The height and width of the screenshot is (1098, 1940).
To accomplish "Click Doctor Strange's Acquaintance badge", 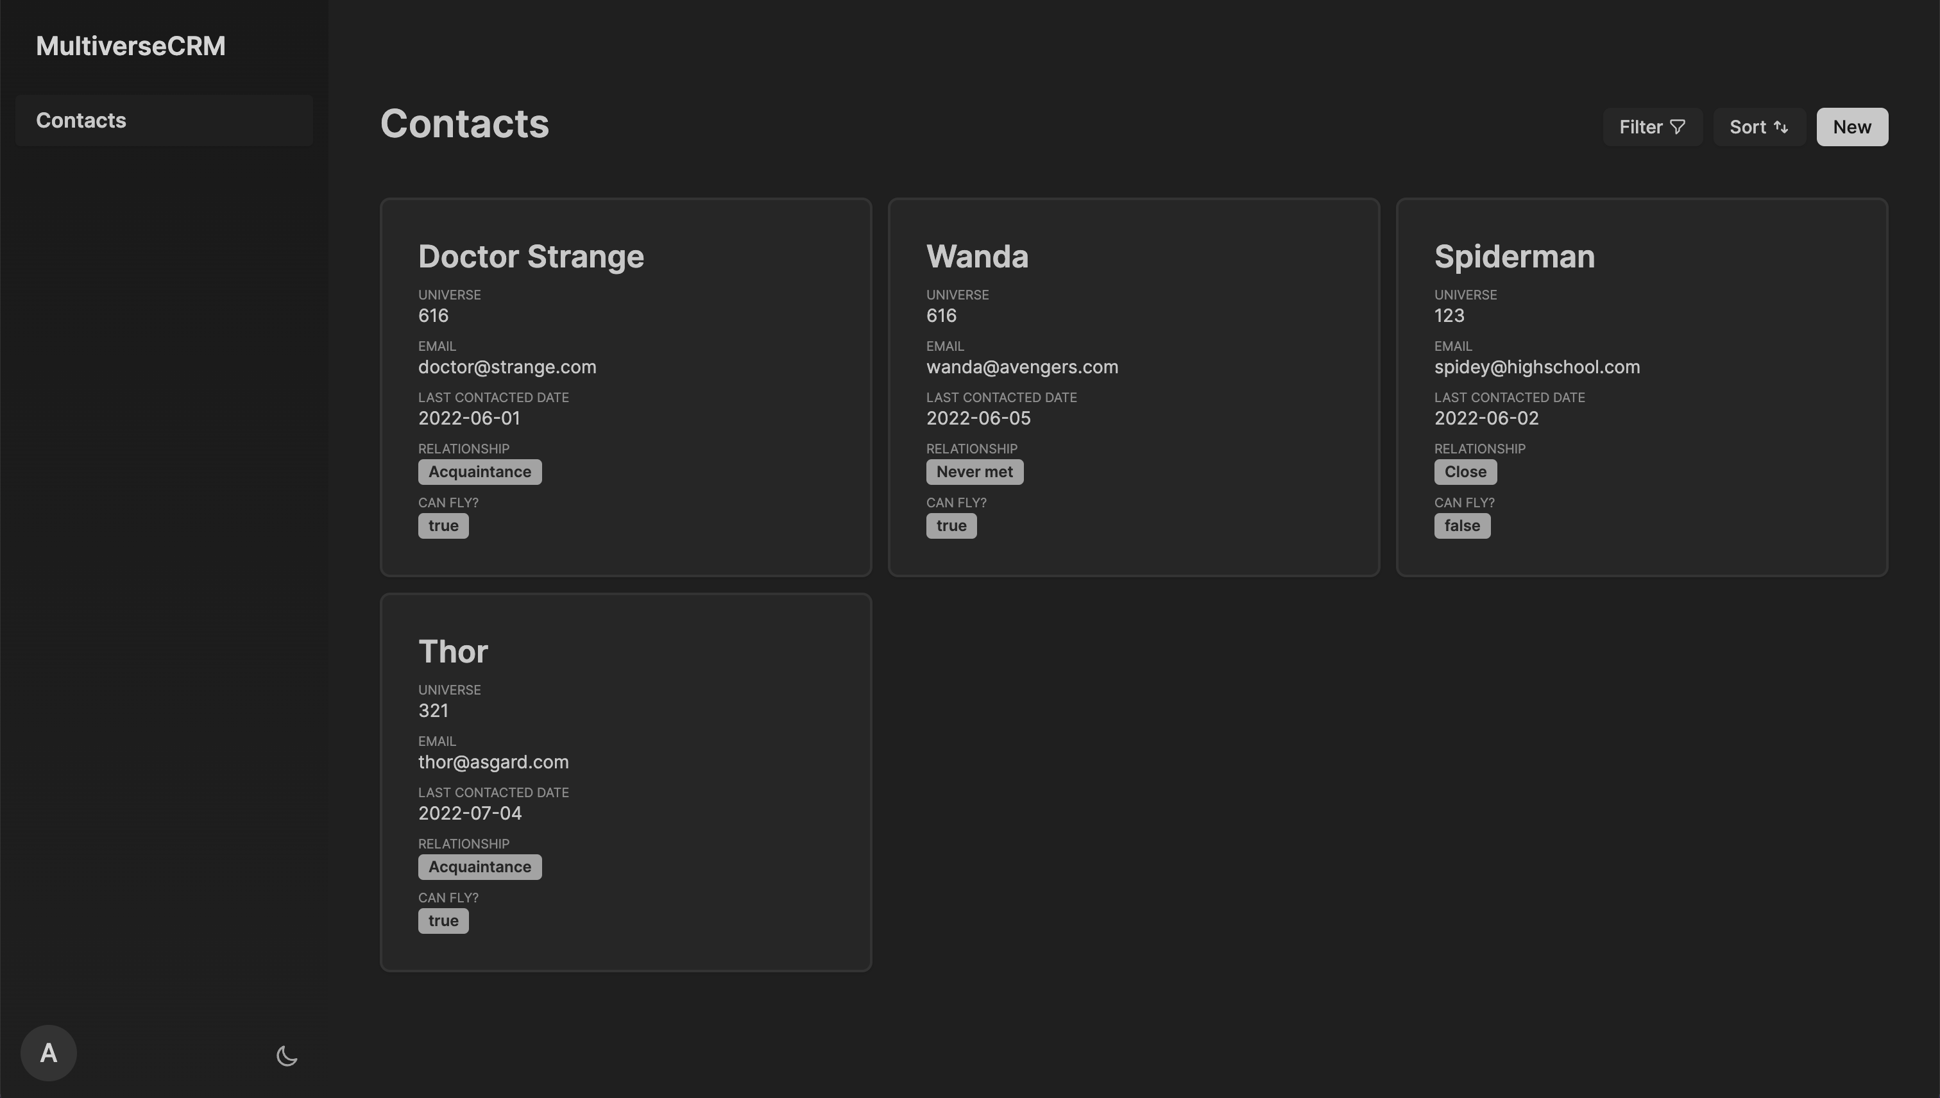I will (480, 472).
